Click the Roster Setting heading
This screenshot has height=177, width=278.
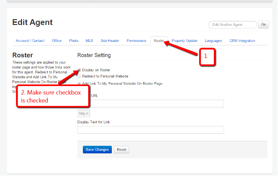point(94,55)
